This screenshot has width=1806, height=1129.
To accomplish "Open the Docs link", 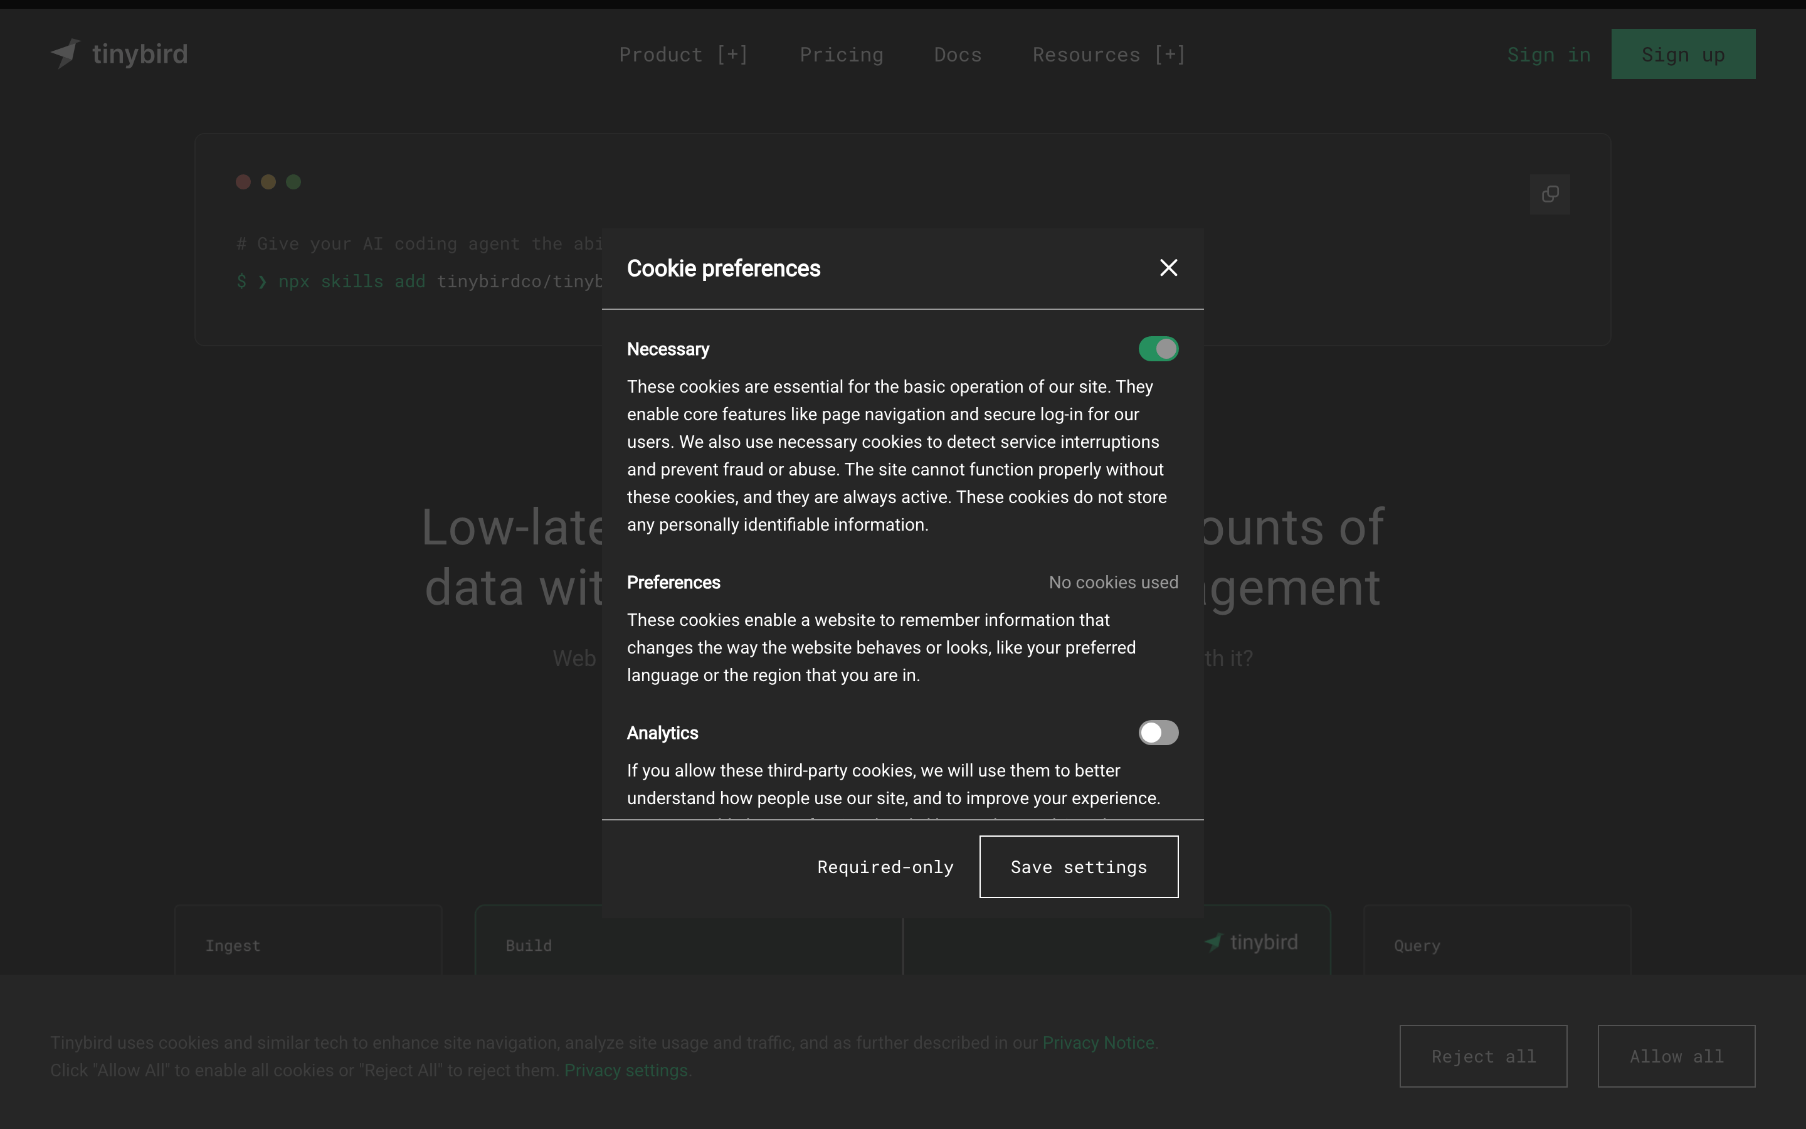I will [958, 55].
